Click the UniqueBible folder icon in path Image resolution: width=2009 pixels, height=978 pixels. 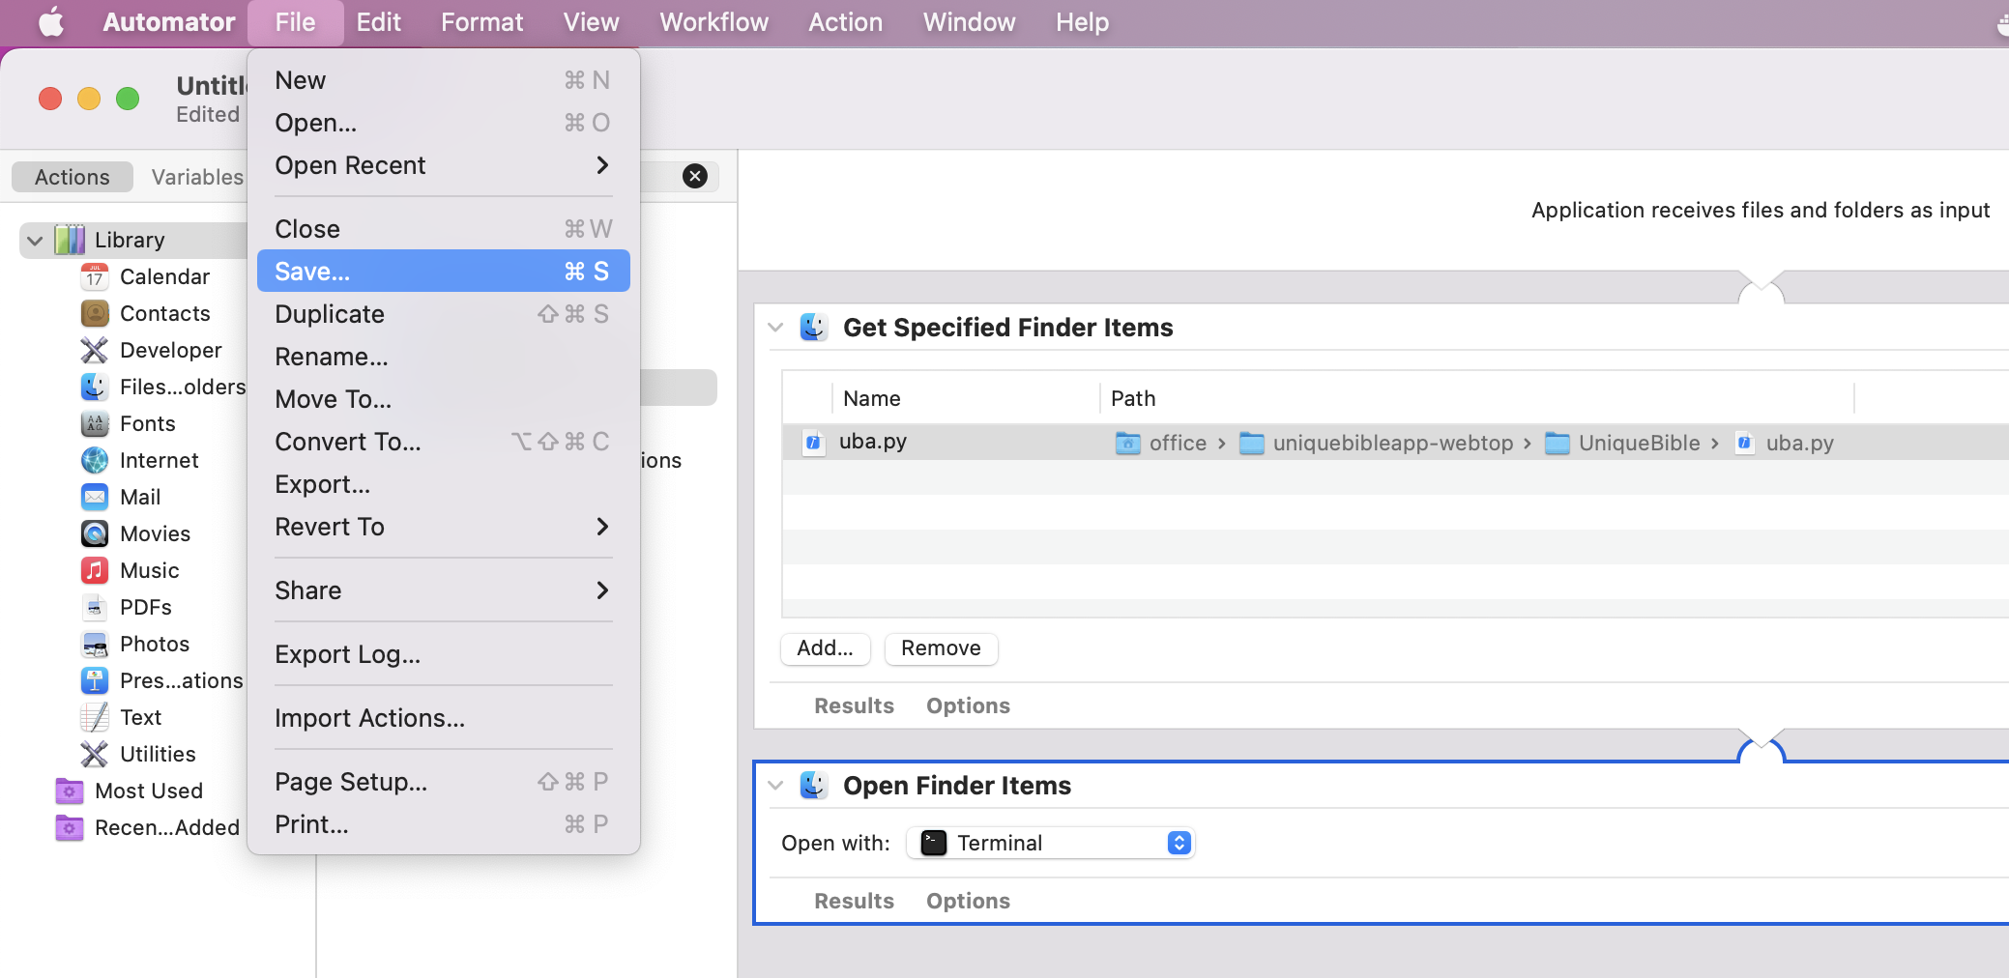click(1558, 443)
